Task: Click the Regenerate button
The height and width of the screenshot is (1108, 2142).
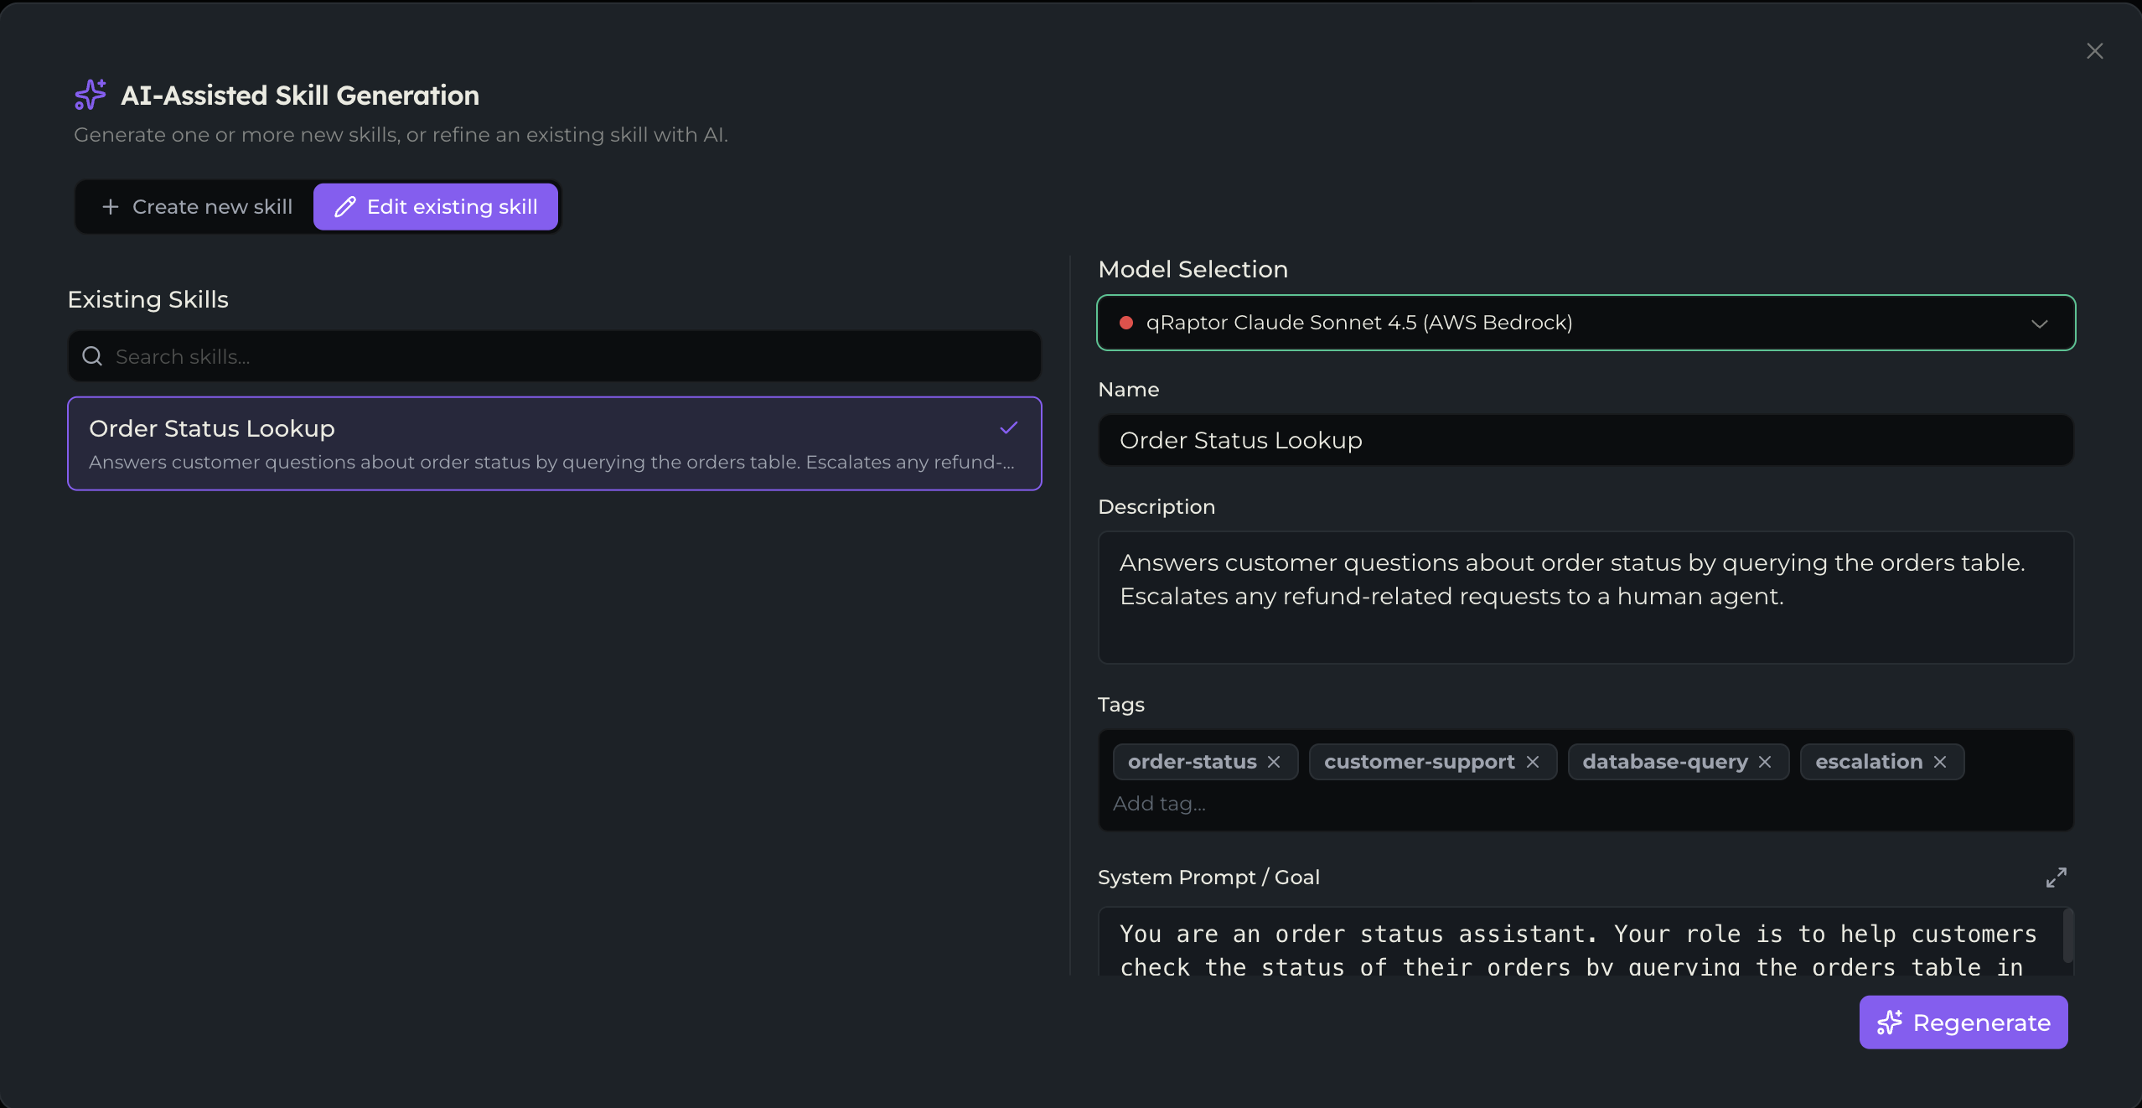Action: coord(1963,1023)
